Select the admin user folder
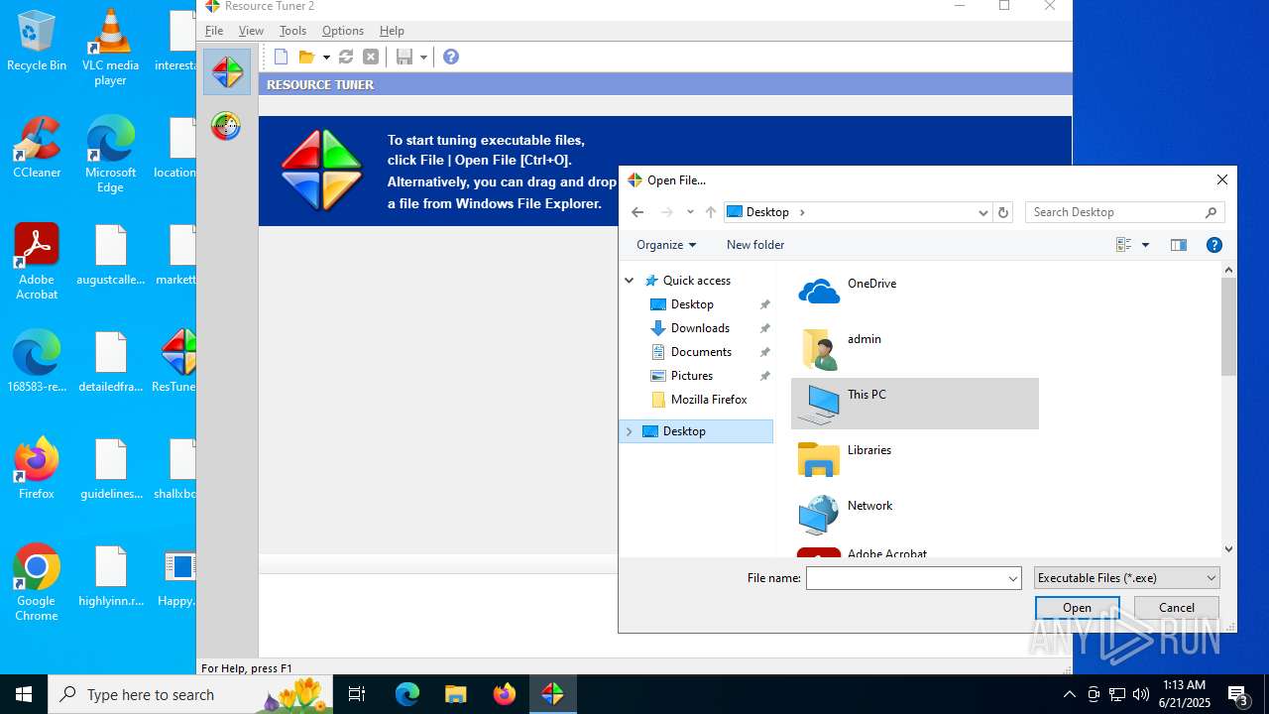 (914, 348)
